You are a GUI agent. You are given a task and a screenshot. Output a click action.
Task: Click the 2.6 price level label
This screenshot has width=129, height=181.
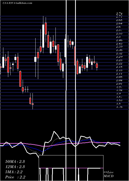[118, 27]
